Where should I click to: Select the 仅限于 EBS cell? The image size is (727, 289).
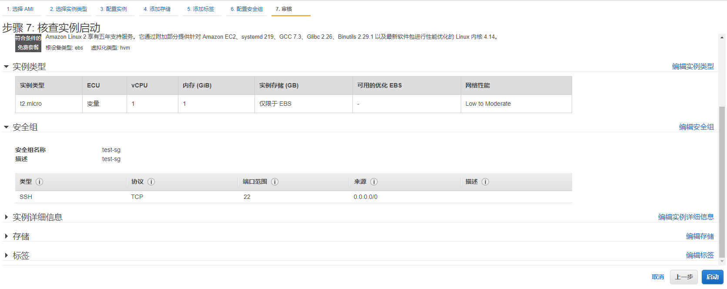tap(304, 104)
